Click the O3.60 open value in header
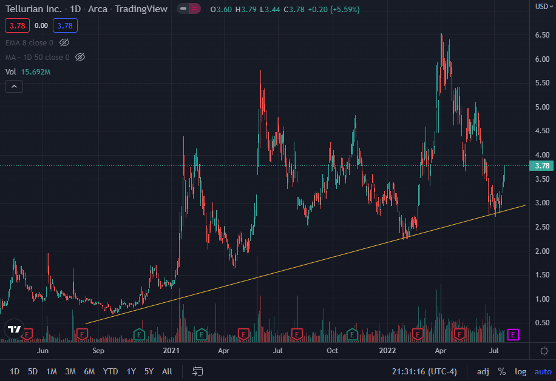The image size is (556, 381). tap(222, 9)
